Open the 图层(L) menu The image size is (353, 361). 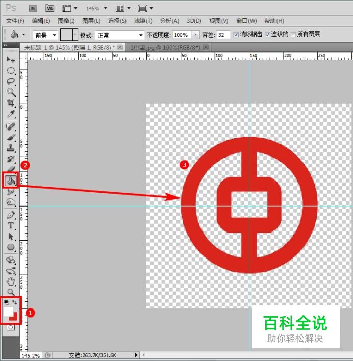click(x=91, y=21)
